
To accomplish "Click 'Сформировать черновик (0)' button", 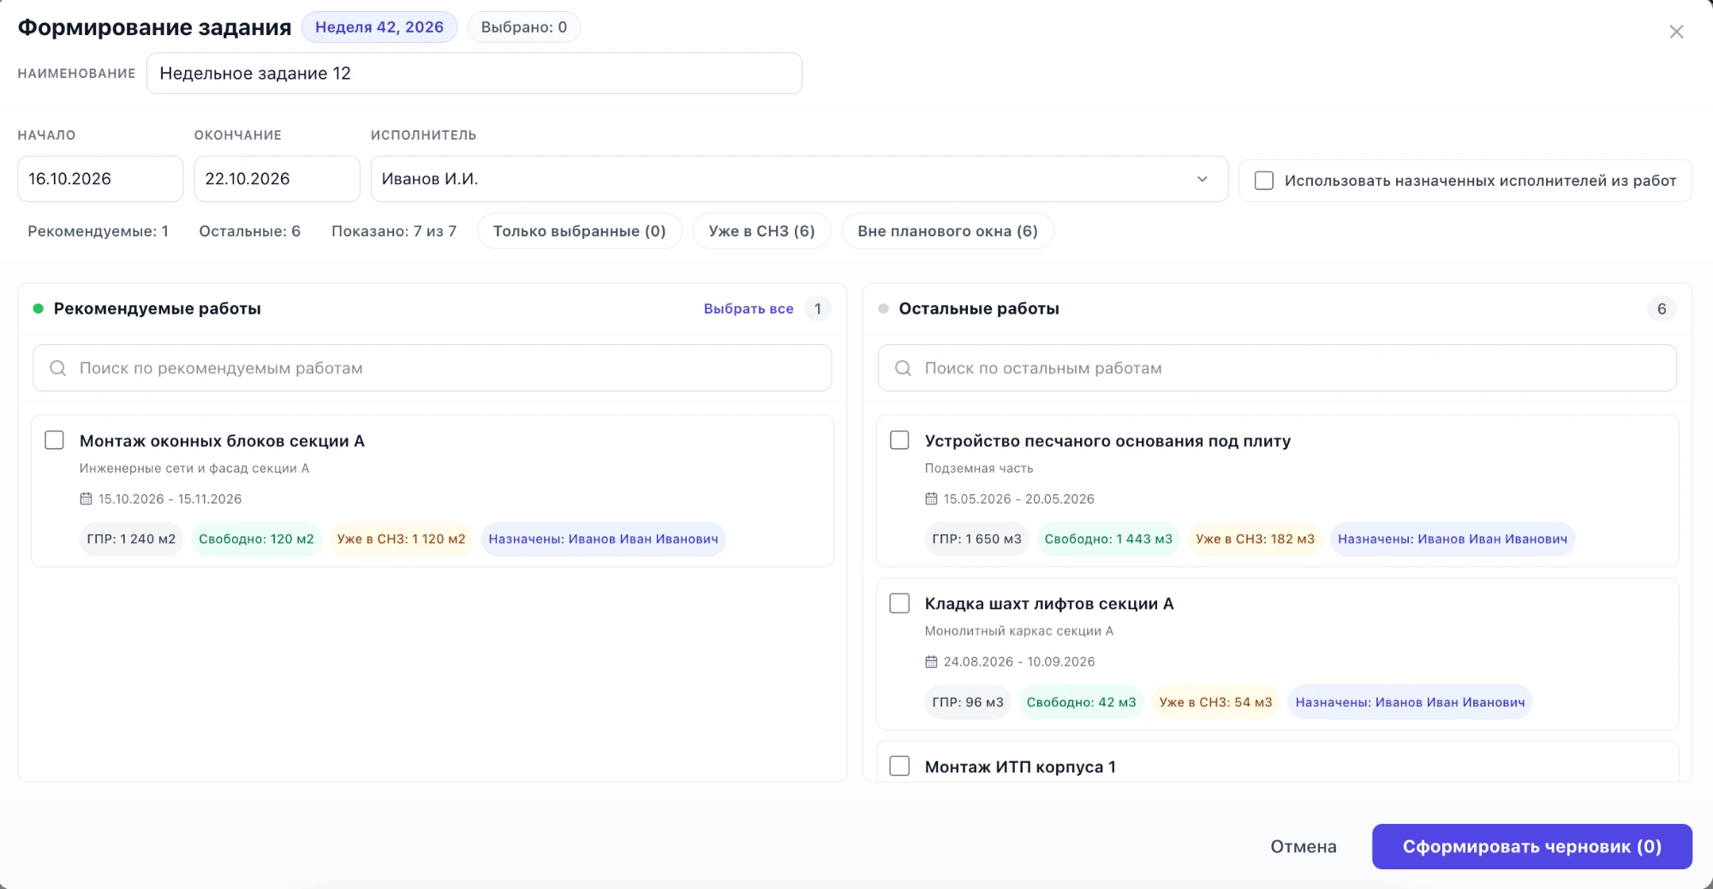I will [x=1532, y=847].
